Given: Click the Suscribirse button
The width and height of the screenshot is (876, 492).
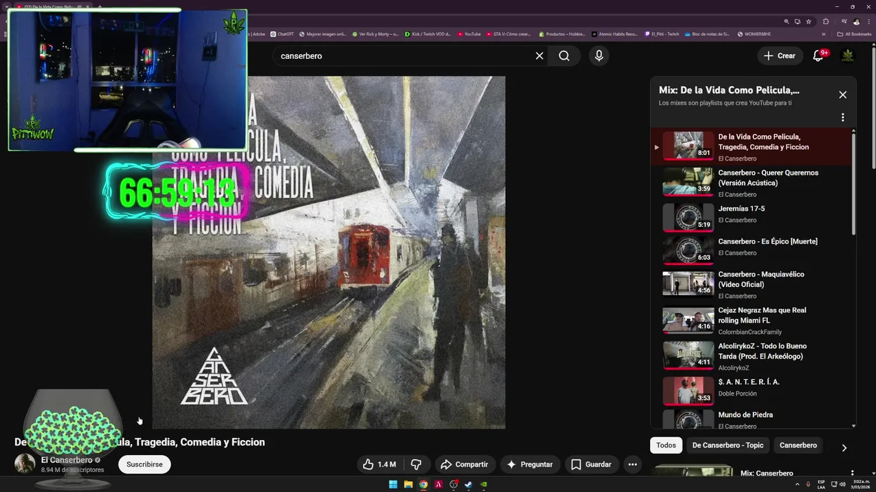Looking at the screenshot, I should pos(144,465).
